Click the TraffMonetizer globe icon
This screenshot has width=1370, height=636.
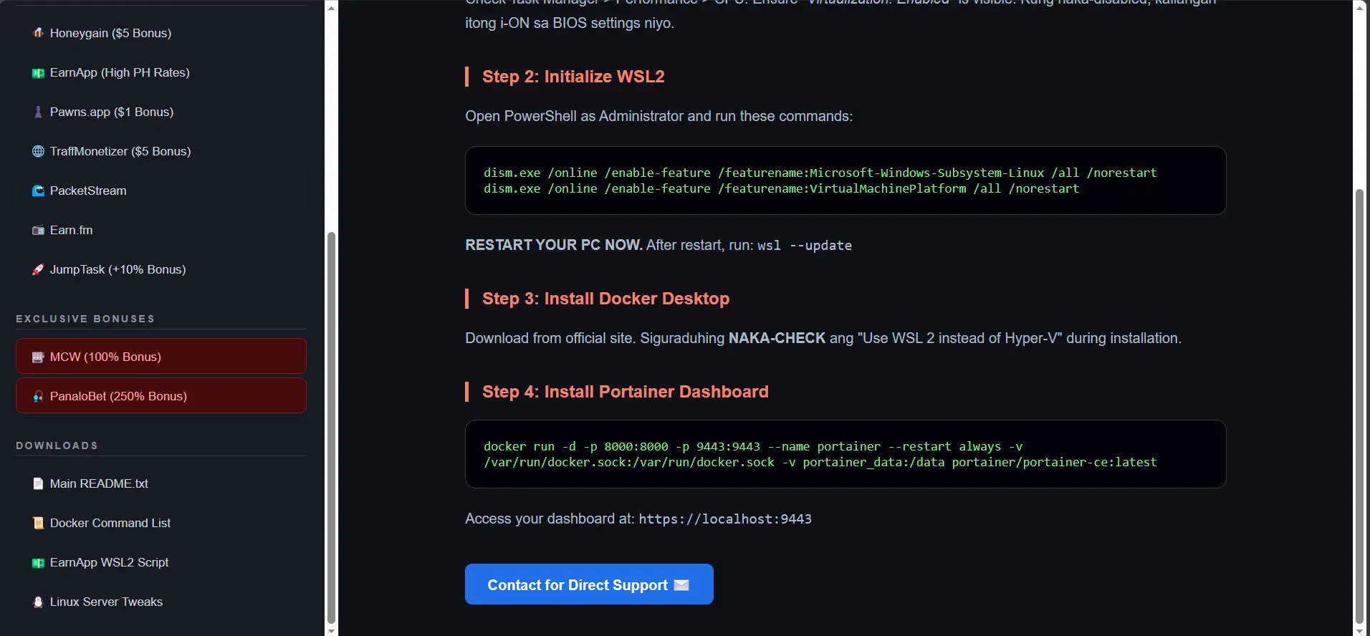click(38, 151)
